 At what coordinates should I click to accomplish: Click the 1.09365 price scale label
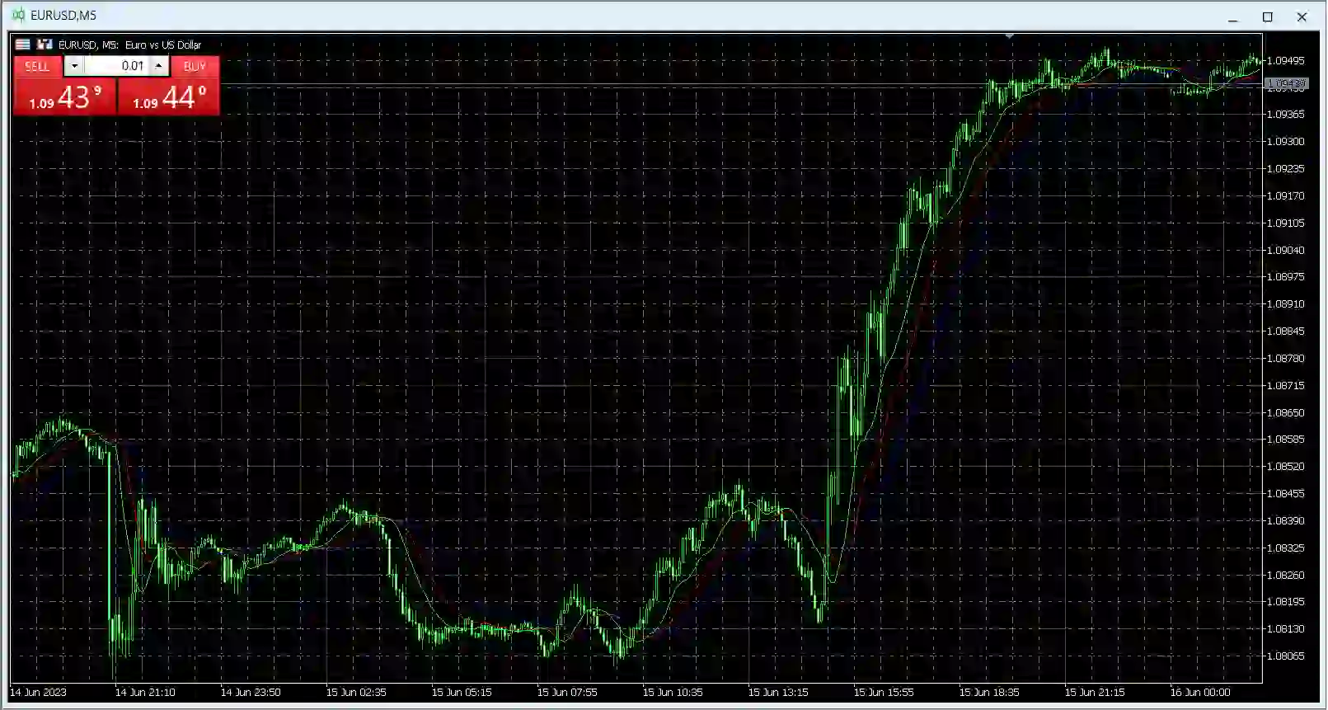coord(1286,114)
